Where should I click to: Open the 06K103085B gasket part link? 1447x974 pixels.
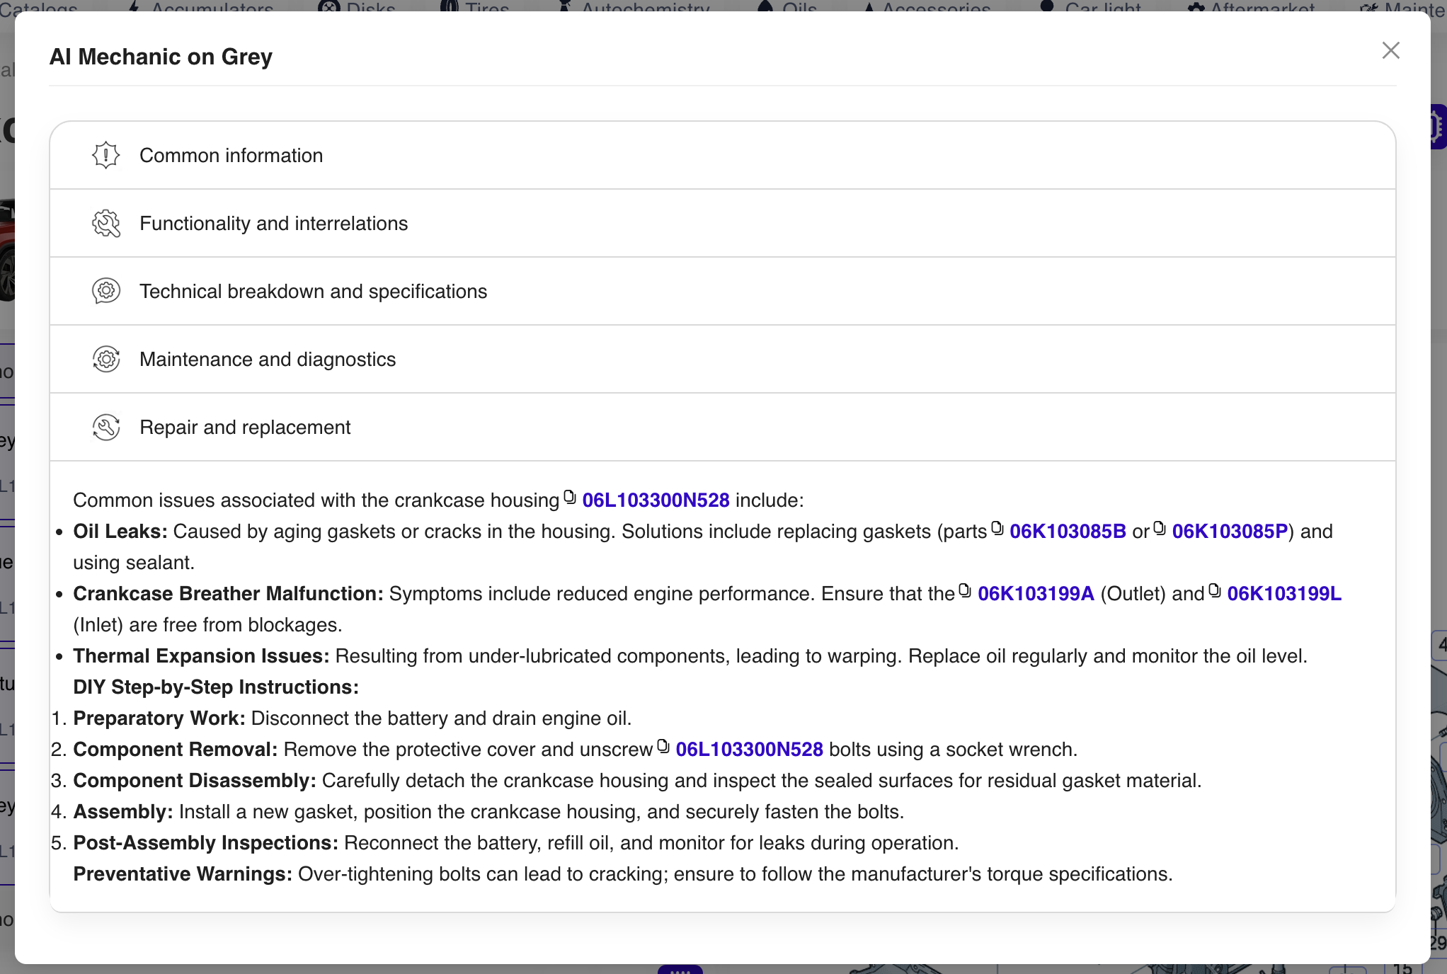1068,531
